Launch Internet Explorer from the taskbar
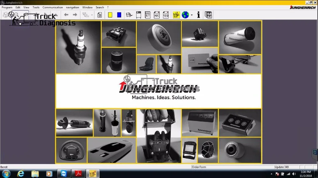The height and width of the screenshot is (178, 318). 21,174
